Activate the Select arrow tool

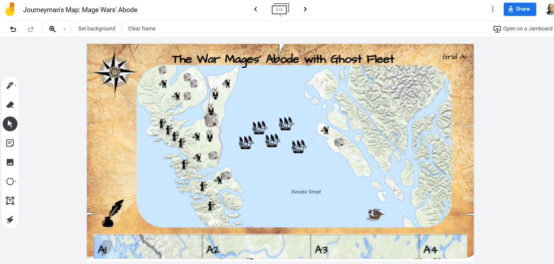pos(10,124)
